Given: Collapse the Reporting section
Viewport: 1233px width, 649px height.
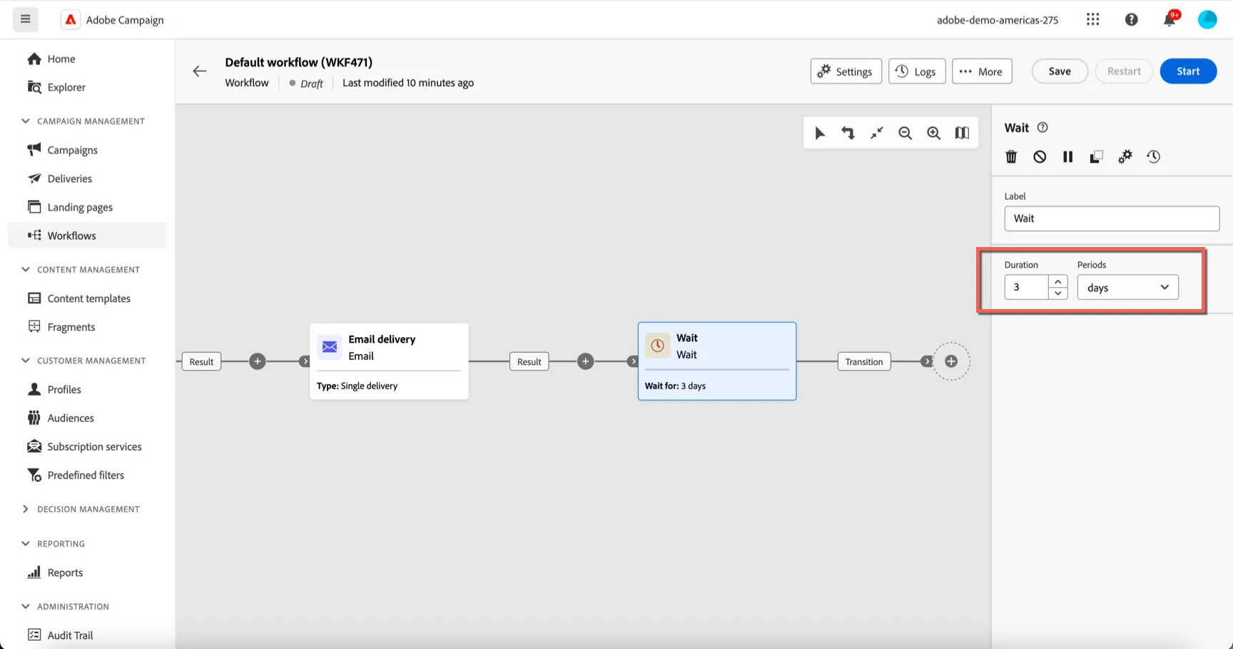Looking at the screenshot, I should (26, 543).
